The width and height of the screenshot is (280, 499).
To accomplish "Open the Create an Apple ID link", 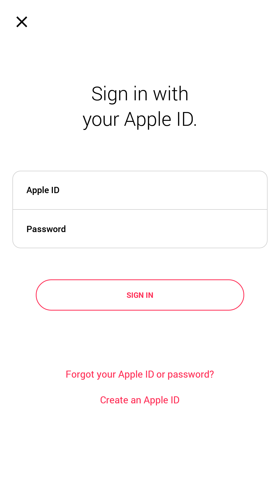I will pos(140,400).
